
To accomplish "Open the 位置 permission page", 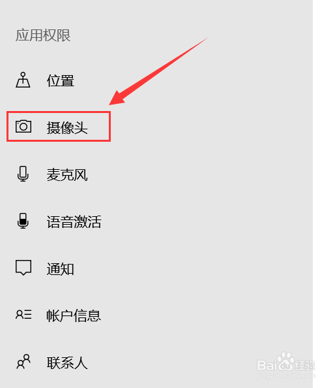I will coord(61,80).
